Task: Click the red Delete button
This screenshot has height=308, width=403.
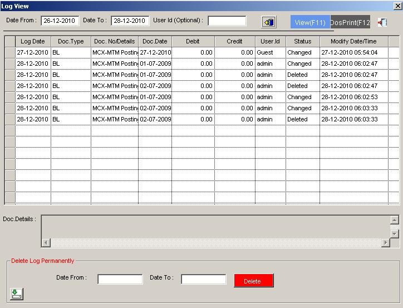Action: 254,281
